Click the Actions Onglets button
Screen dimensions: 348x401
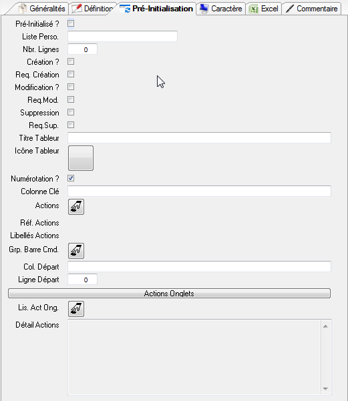pos(169,294)
